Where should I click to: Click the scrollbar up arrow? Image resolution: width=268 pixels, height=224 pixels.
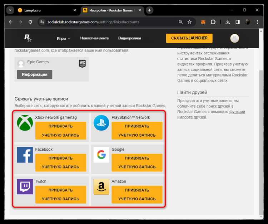tap(261, 31)
